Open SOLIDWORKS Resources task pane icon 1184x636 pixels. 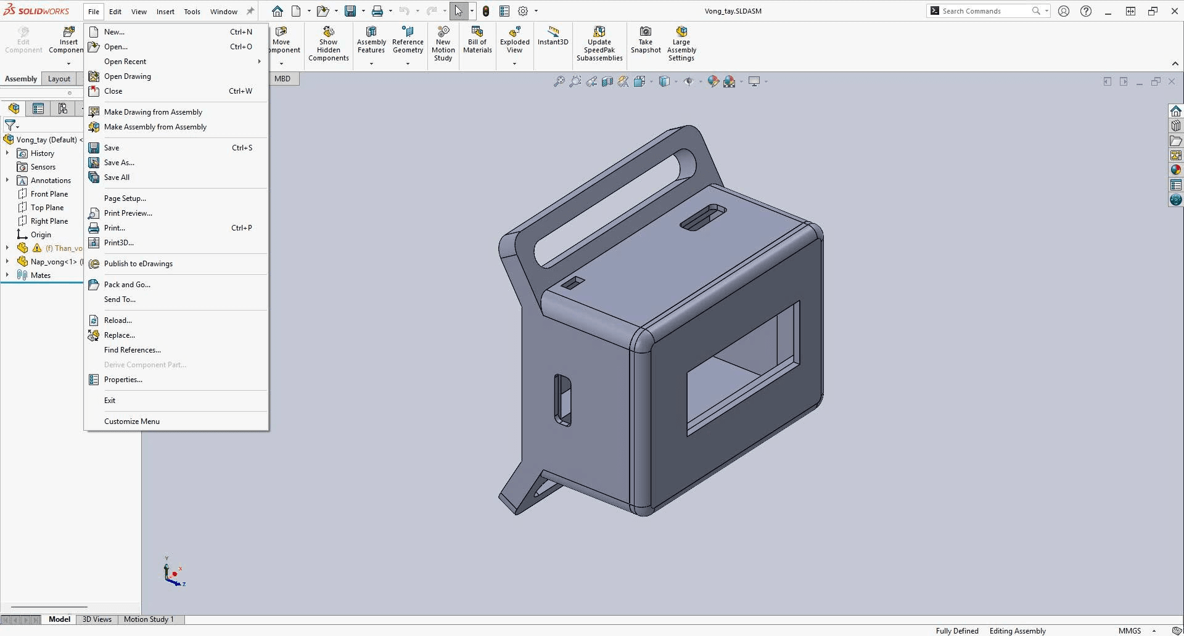coord(1176,111)
